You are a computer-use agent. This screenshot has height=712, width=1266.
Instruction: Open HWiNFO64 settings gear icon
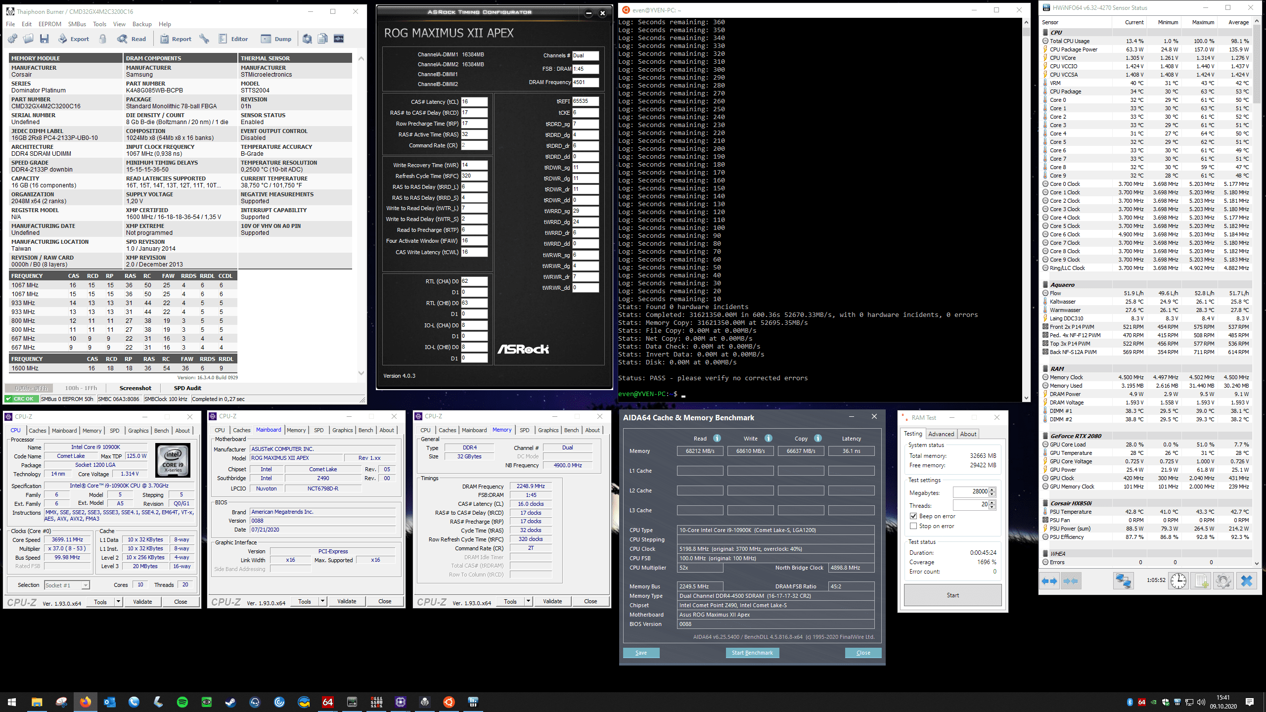[x=1223, y=580]
